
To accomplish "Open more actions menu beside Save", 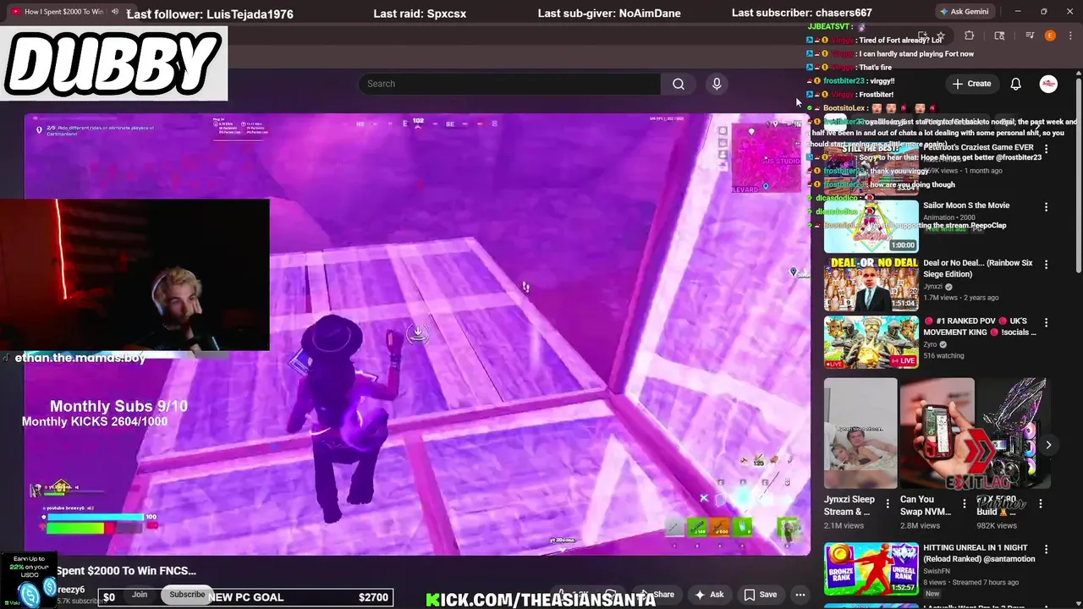I will [x=800, y=595].
